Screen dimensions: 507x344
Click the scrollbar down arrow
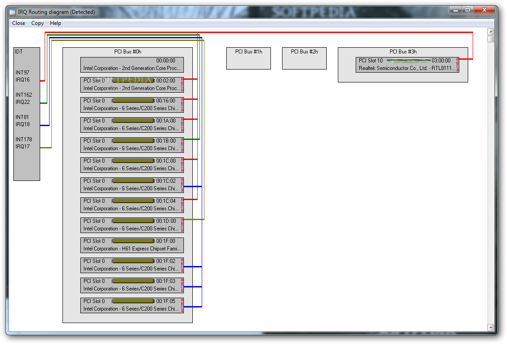(491, 328)
